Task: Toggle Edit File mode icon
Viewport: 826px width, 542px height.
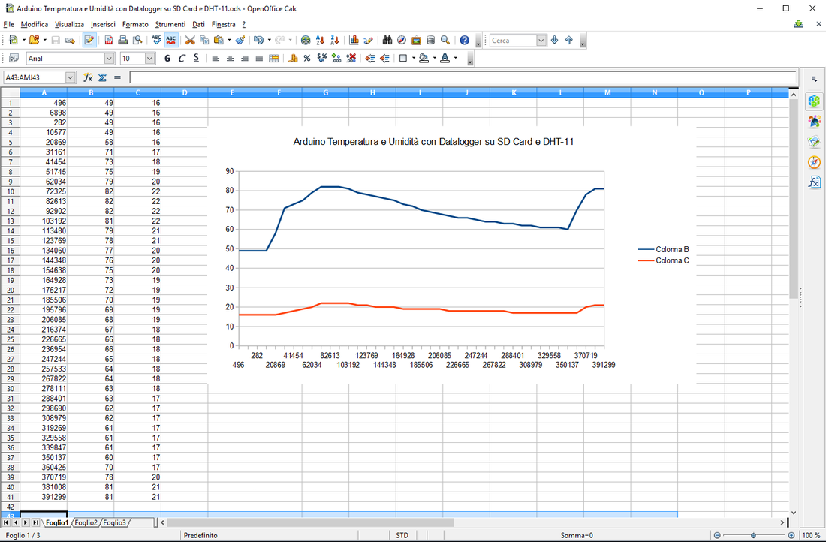Action: pos(89,40)
